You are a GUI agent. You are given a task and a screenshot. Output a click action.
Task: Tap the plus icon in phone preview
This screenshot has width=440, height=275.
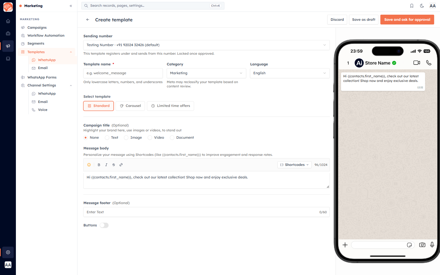[345, 245]
